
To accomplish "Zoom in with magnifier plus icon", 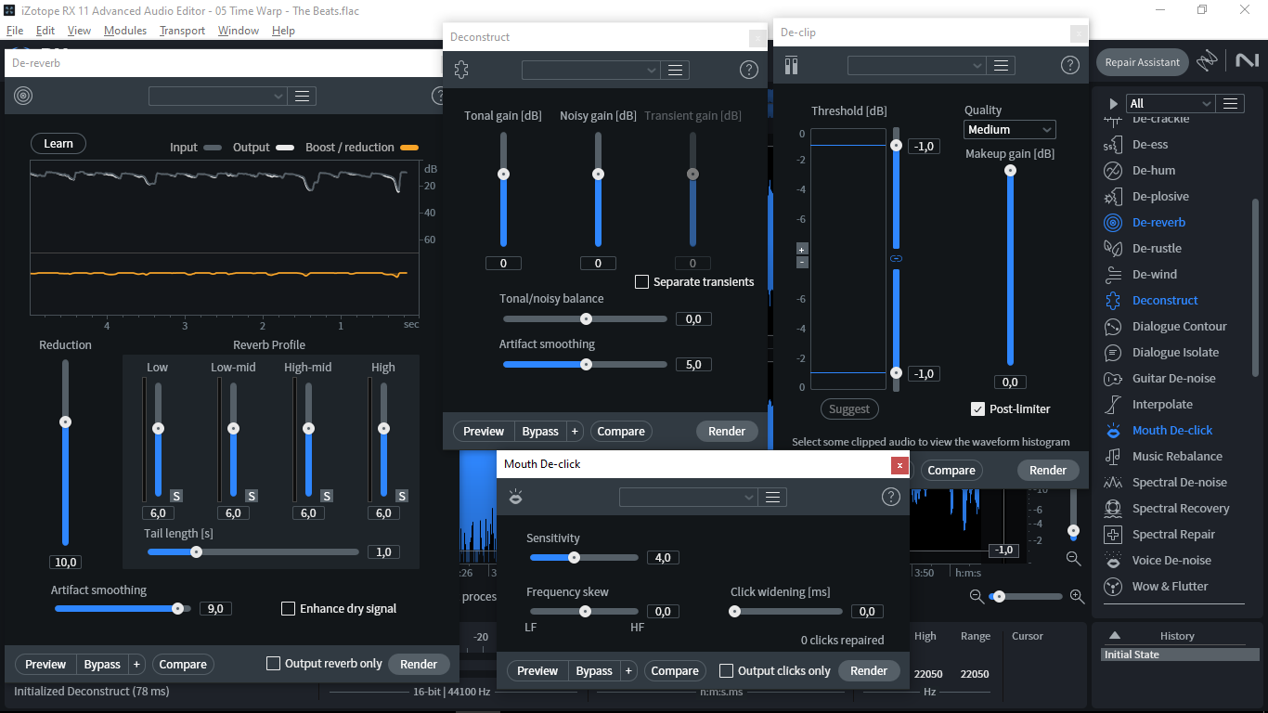I will point(1077,596).
